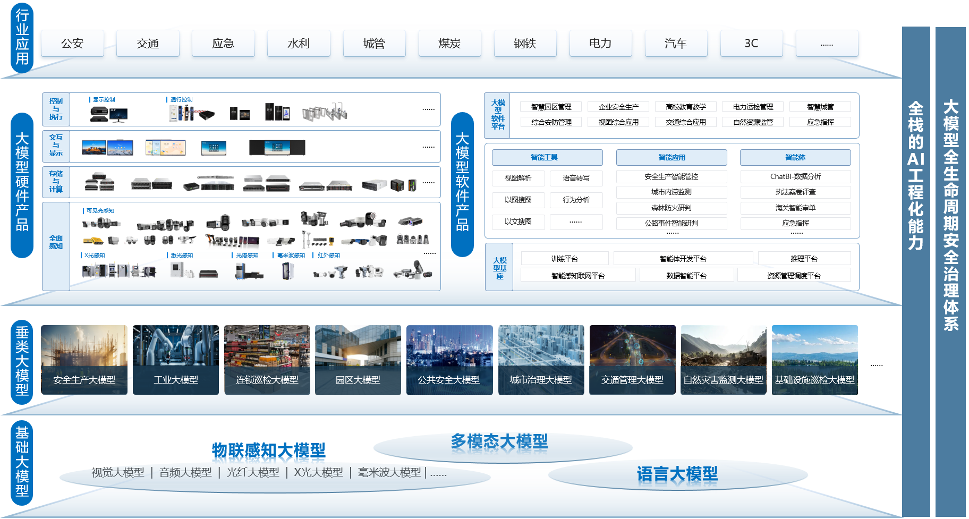The height and width of the screenshot is (519, 969).
Task: Click the 全栈的AI工程化能力 vertical bar
Action: 916,271
